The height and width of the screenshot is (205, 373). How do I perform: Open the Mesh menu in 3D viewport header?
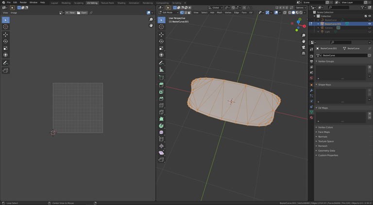(x=220, y=13)
